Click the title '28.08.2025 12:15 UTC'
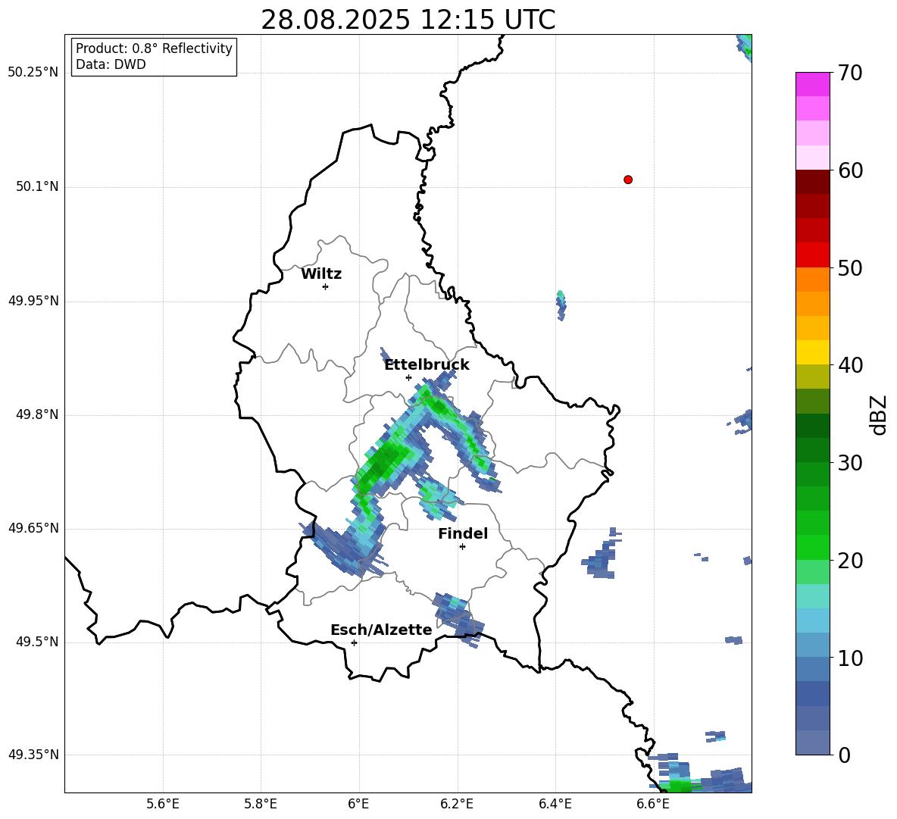The image size is (897, 819). (x=408, y=20)
